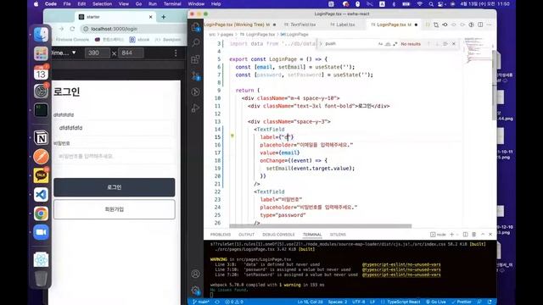This screenshot has height=305, width=543.
Task: Open the OUTPUT panel tab
Action: (x=246, y=235)
